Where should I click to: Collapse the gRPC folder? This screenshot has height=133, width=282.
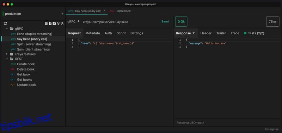(x=7, y=29)
